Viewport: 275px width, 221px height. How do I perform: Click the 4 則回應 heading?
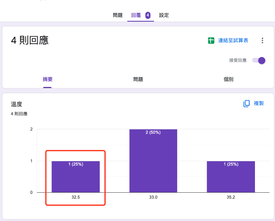coord(29,41)
